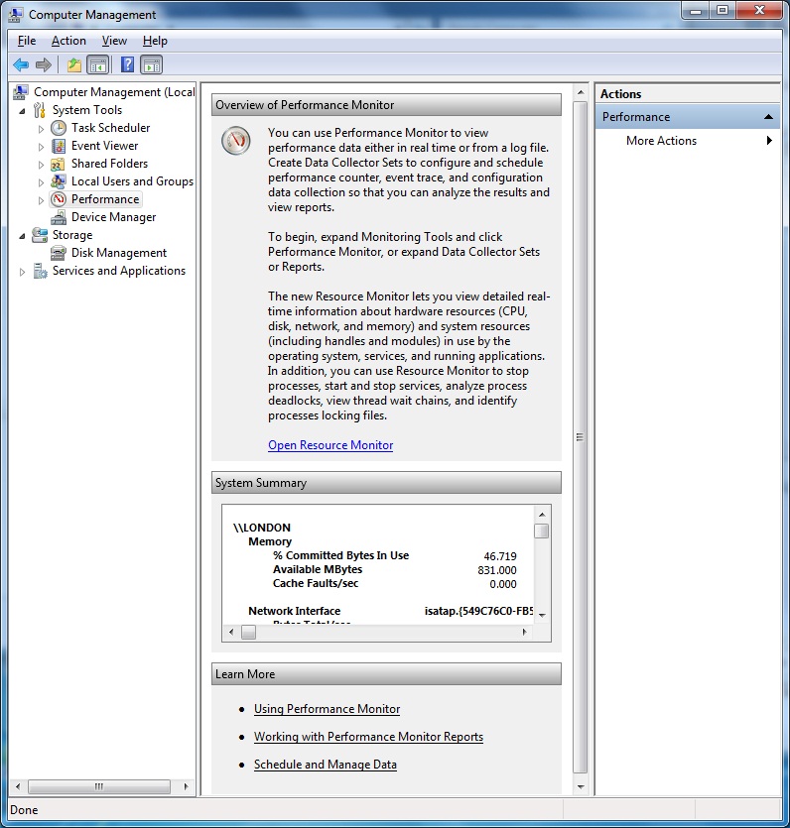Expand the Local Users and Groups node

coord(41,182)
